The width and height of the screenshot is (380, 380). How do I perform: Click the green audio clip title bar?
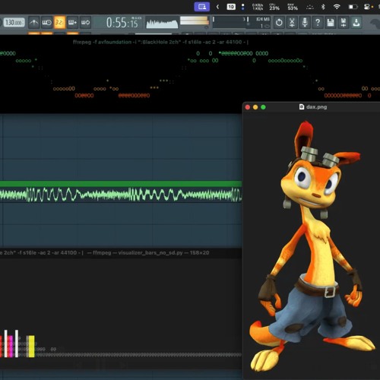click(121, 184)
